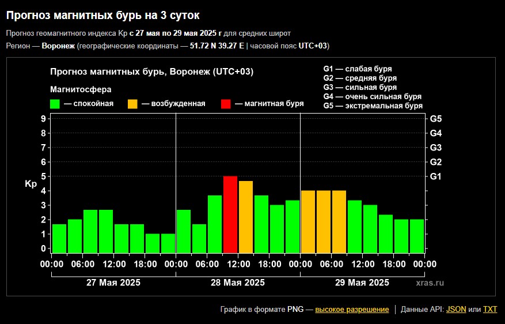This screenshot has height=324, width=505.
Task: Click the 'Прогноз магнитных бурь на 3 суток' heading
Action: tap(104, 13)
